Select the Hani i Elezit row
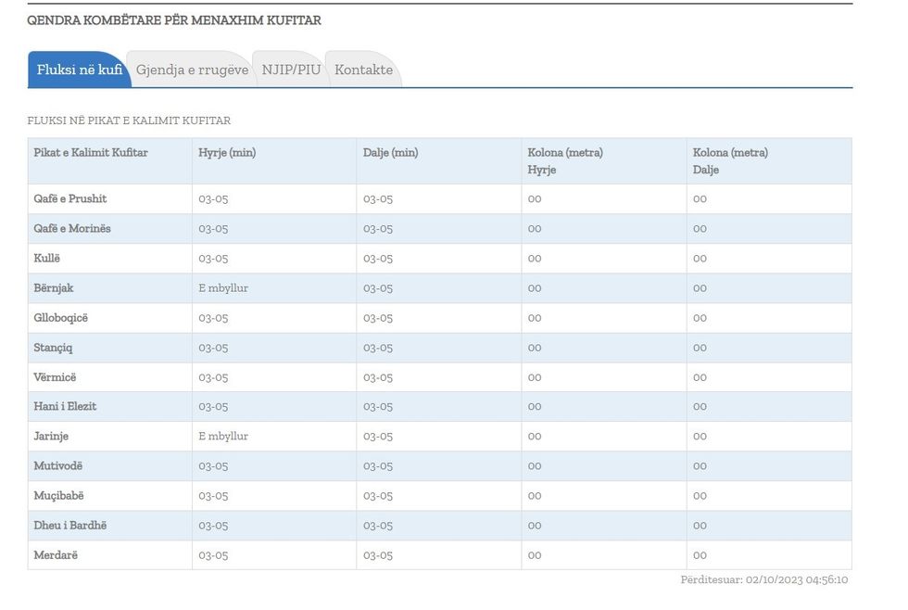Viewport: 908px width, 610px height. click(x=68, y=406)
